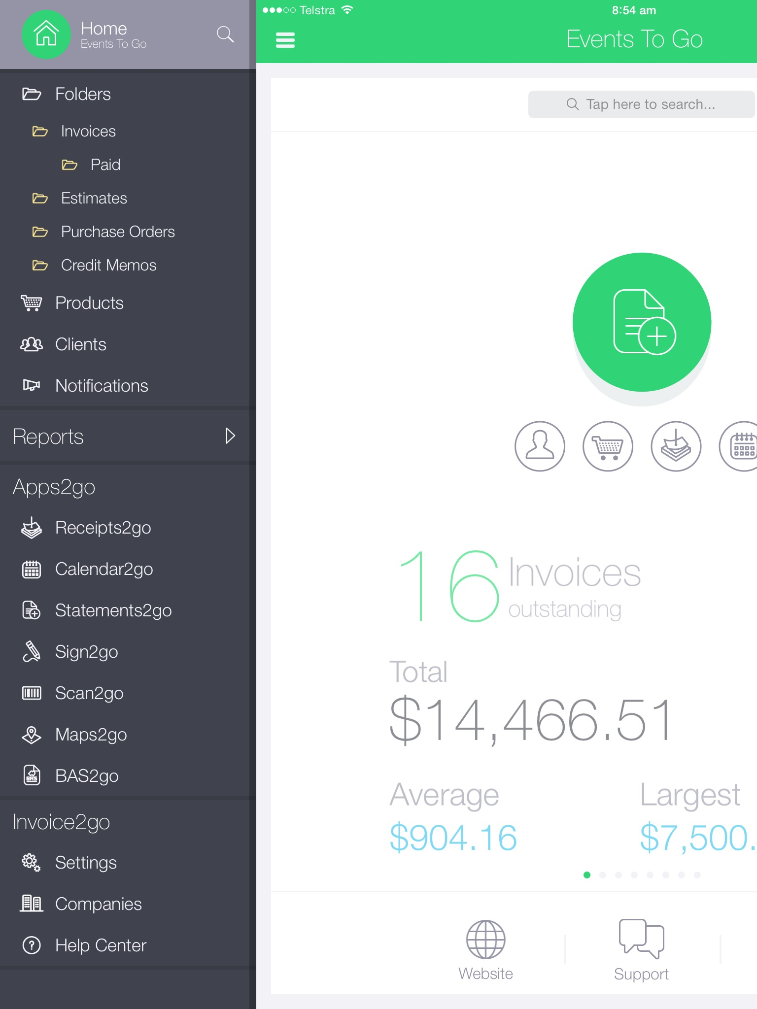The image size is (757, 1009).
Task: Launch Sign2go from the sidebar
Action: (x=125, y=652)
